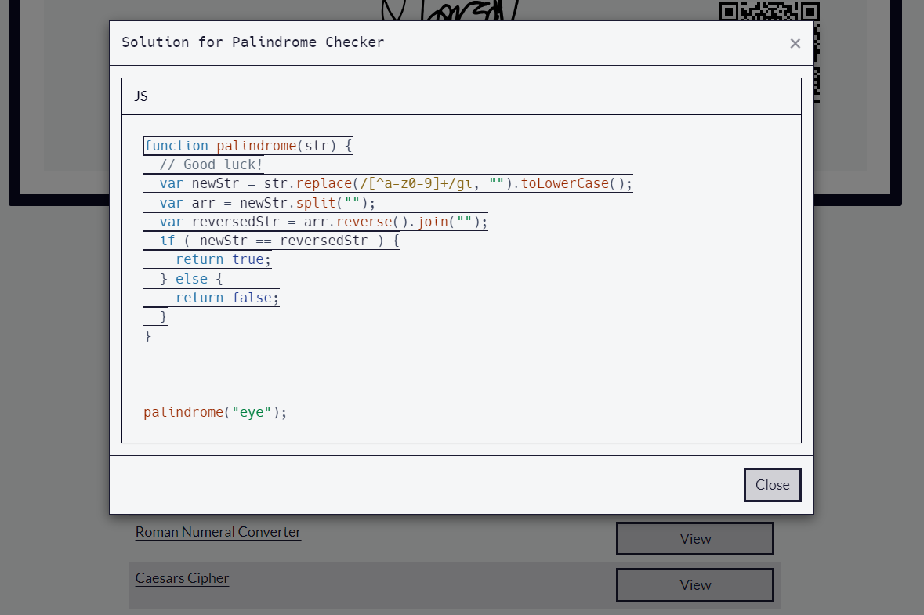Screen dimensions: 924x615
Task: Click the '} else {' line
Action: tap(191, 279)
